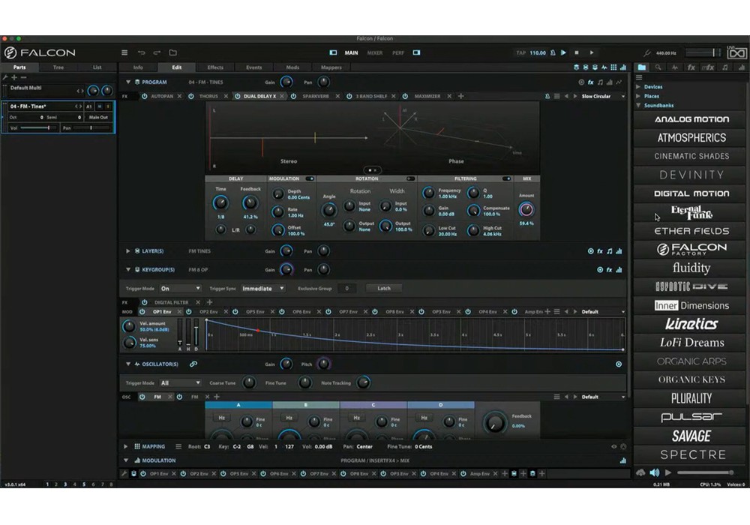This screenshot has height=525, width=750.
Task: Expand the MAPPING section
Action: point(126,446)
